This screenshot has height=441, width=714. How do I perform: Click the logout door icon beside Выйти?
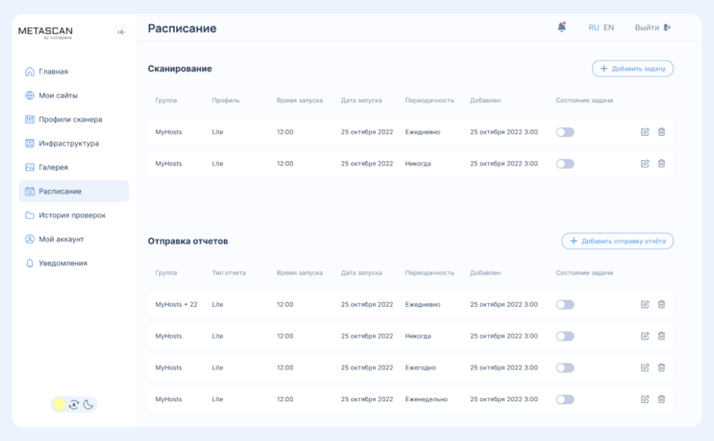[x=667, y=27]
